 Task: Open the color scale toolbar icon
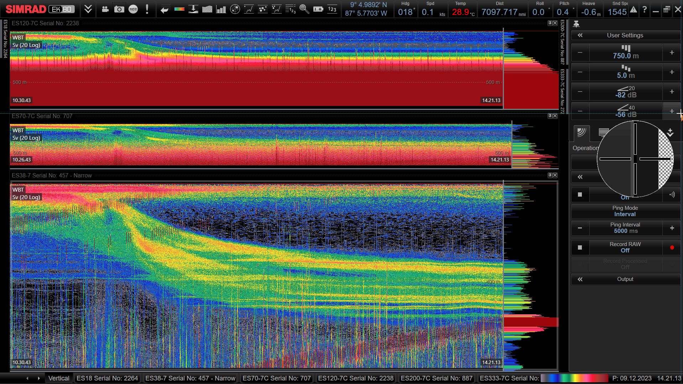[179, 9]
